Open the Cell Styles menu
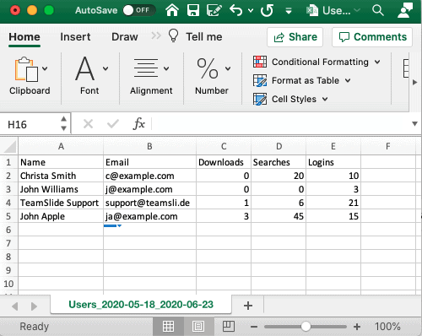The height and width of the screenshot is (336, 422). [x=290, y=99]
